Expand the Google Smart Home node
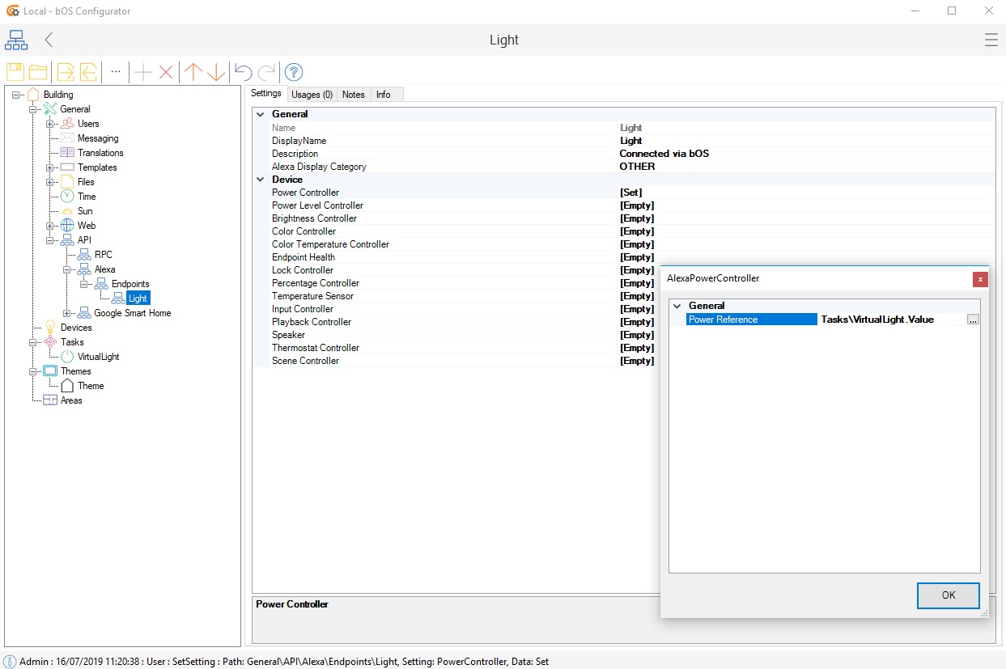This screenshot has width=1006, height=669. [67, 313]
